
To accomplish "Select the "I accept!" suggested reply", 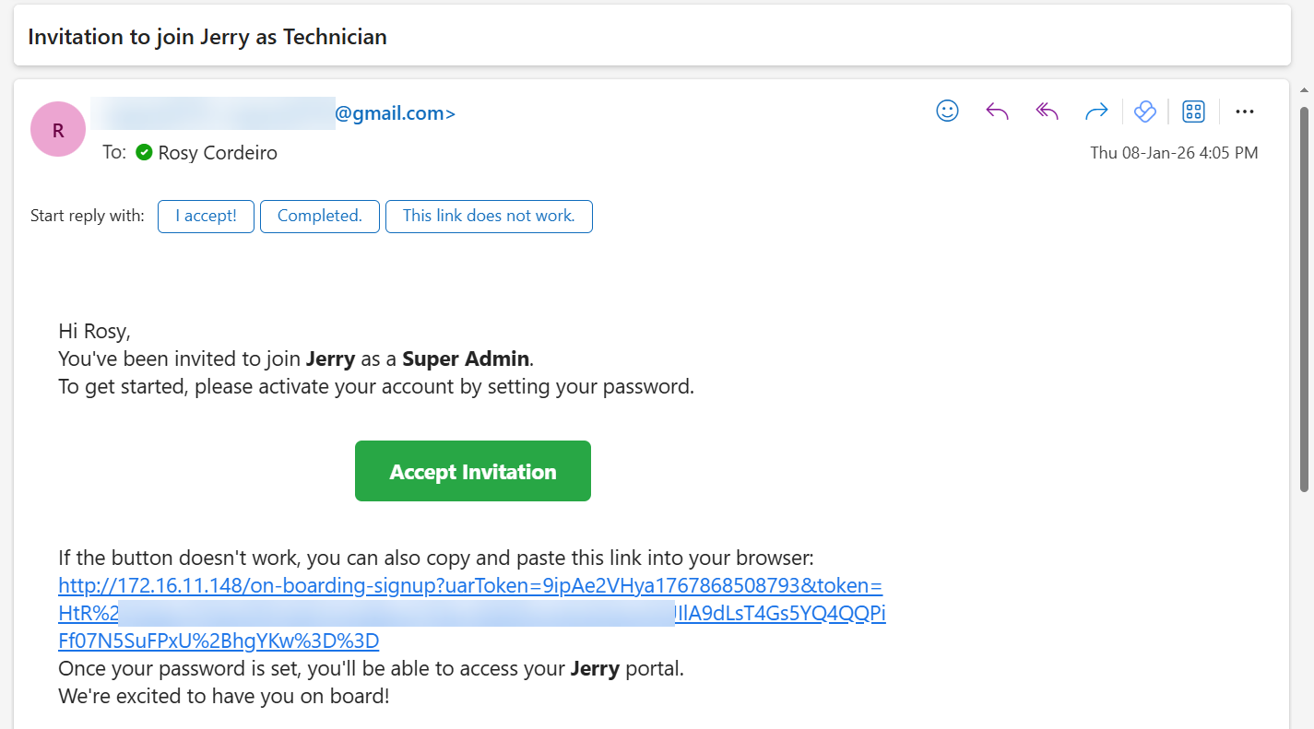I will coord(206,217).
